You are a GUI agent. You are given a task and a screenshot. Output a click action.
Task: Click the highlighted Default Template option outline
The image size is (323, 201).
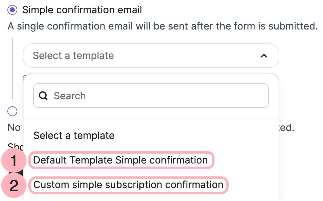[121, 160]
